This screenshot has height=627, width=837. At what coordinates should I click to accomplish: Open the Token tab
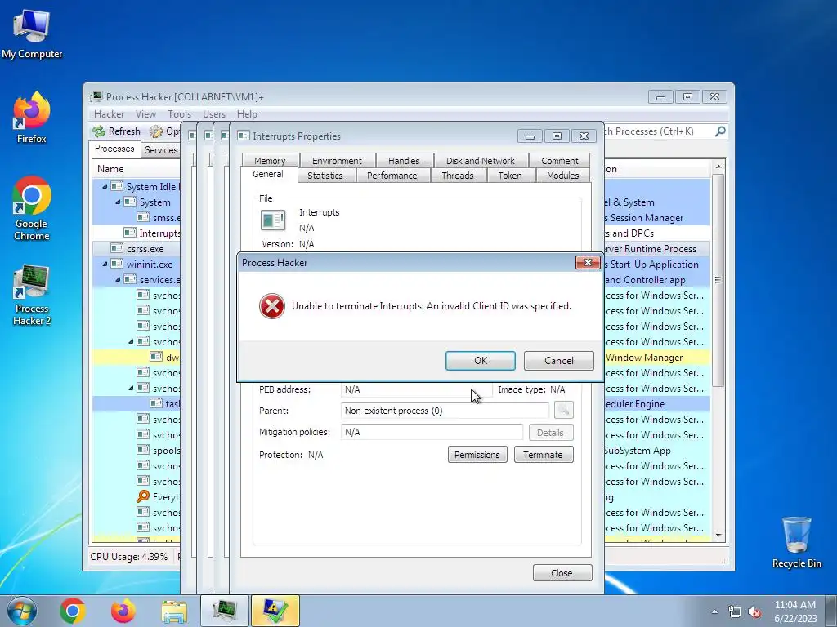click(x=510, y=176)
